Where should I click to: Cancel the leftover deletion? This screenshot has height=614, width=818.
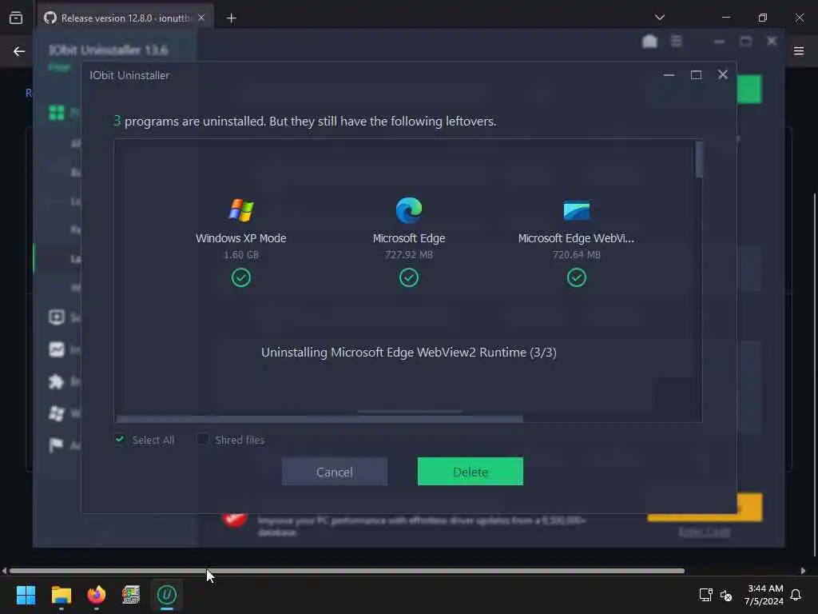coord(335,472)
